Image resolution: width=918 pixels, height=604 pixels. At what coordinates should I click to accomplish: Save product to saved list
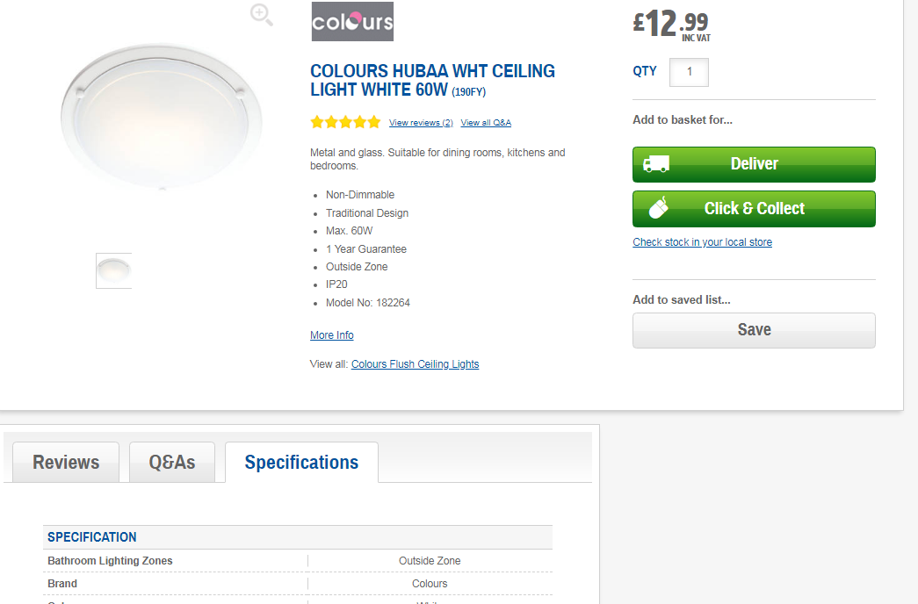(x=754, y=330)
